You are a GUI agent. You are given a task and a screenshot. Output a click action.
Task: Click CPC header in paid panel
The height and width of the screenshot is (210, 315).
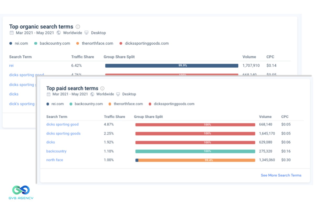click(x=285, y=117)
